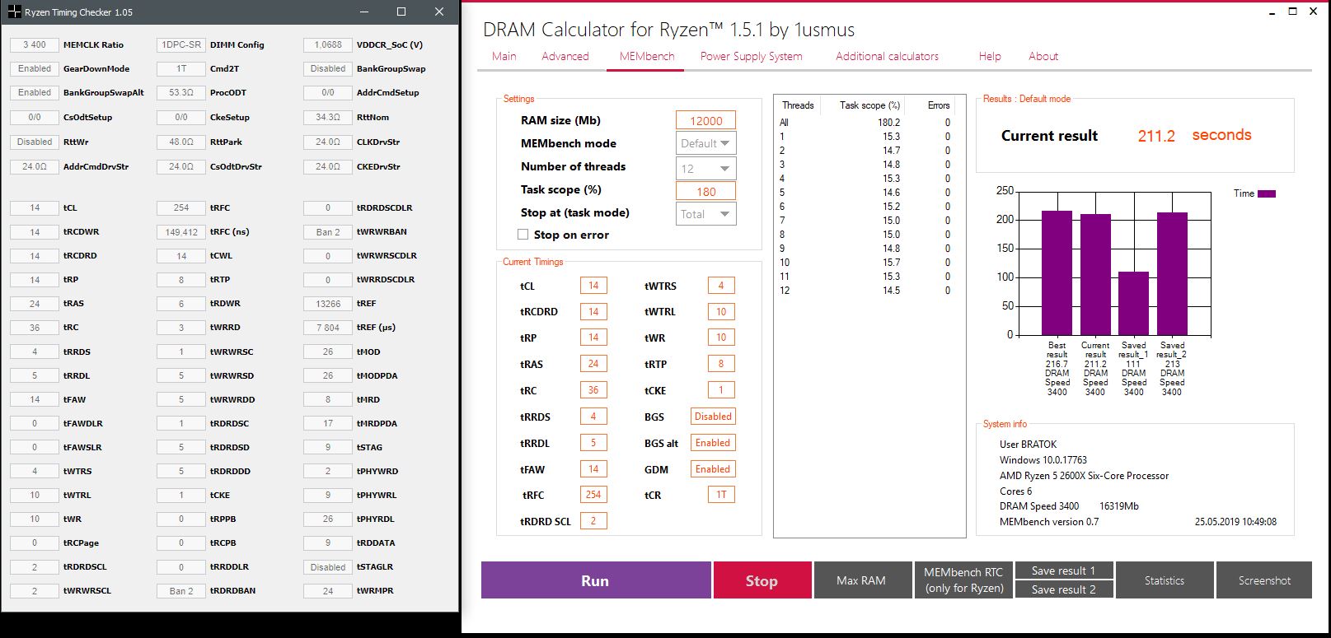Click the GearDownMode Enabled field
This screenshot has height=638, width=1331.
[35, 69]
